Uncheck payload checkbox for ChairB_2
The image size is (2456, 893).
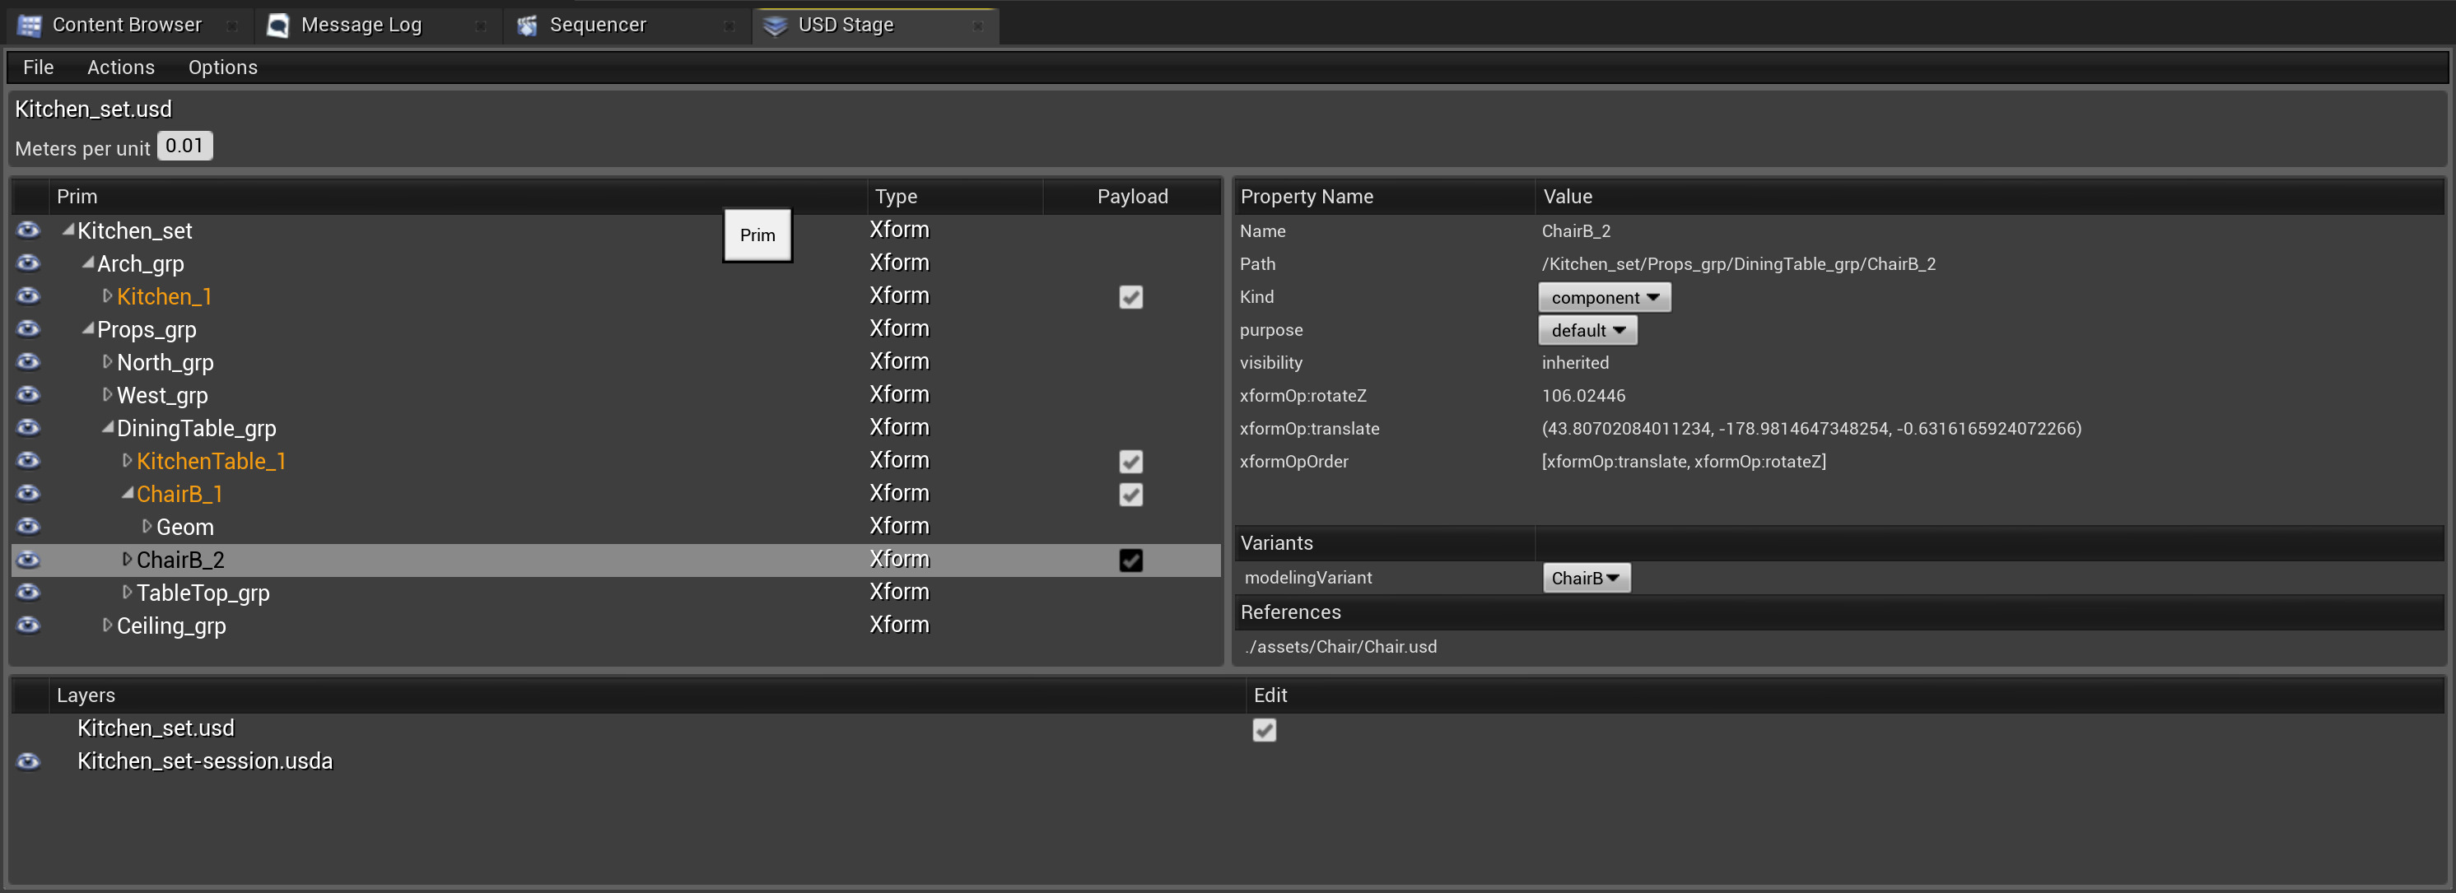[1130, 560]
